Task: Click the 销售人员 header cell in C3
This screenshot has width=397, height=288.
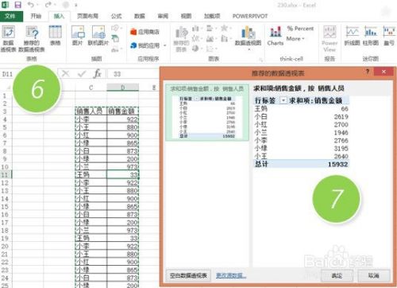Action: pos(91,111)
